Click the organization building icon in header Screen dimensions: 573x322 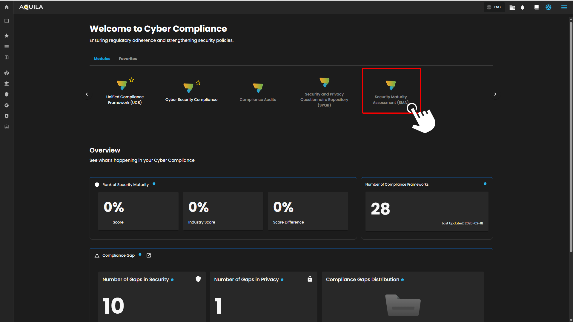coord(512,7)
